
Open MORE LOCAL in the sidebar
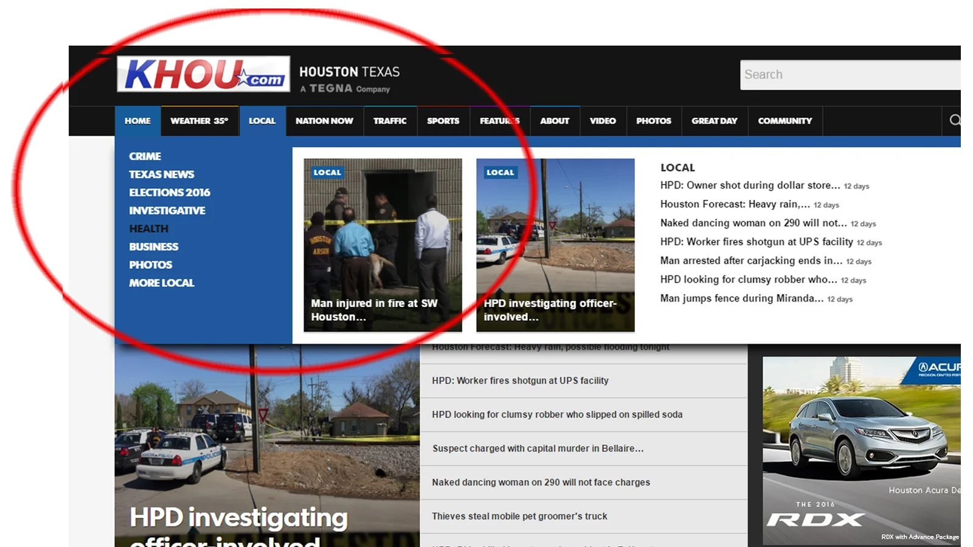(161, 283)
